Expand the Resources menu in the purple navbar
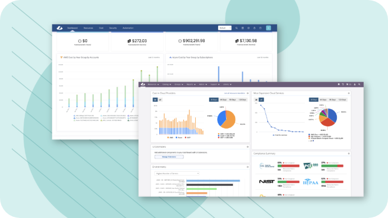 click(x=153, y=84)
